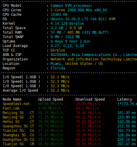Select the 'Nanjing 5G' node name

pyautogui.click(x=13, y=117)
